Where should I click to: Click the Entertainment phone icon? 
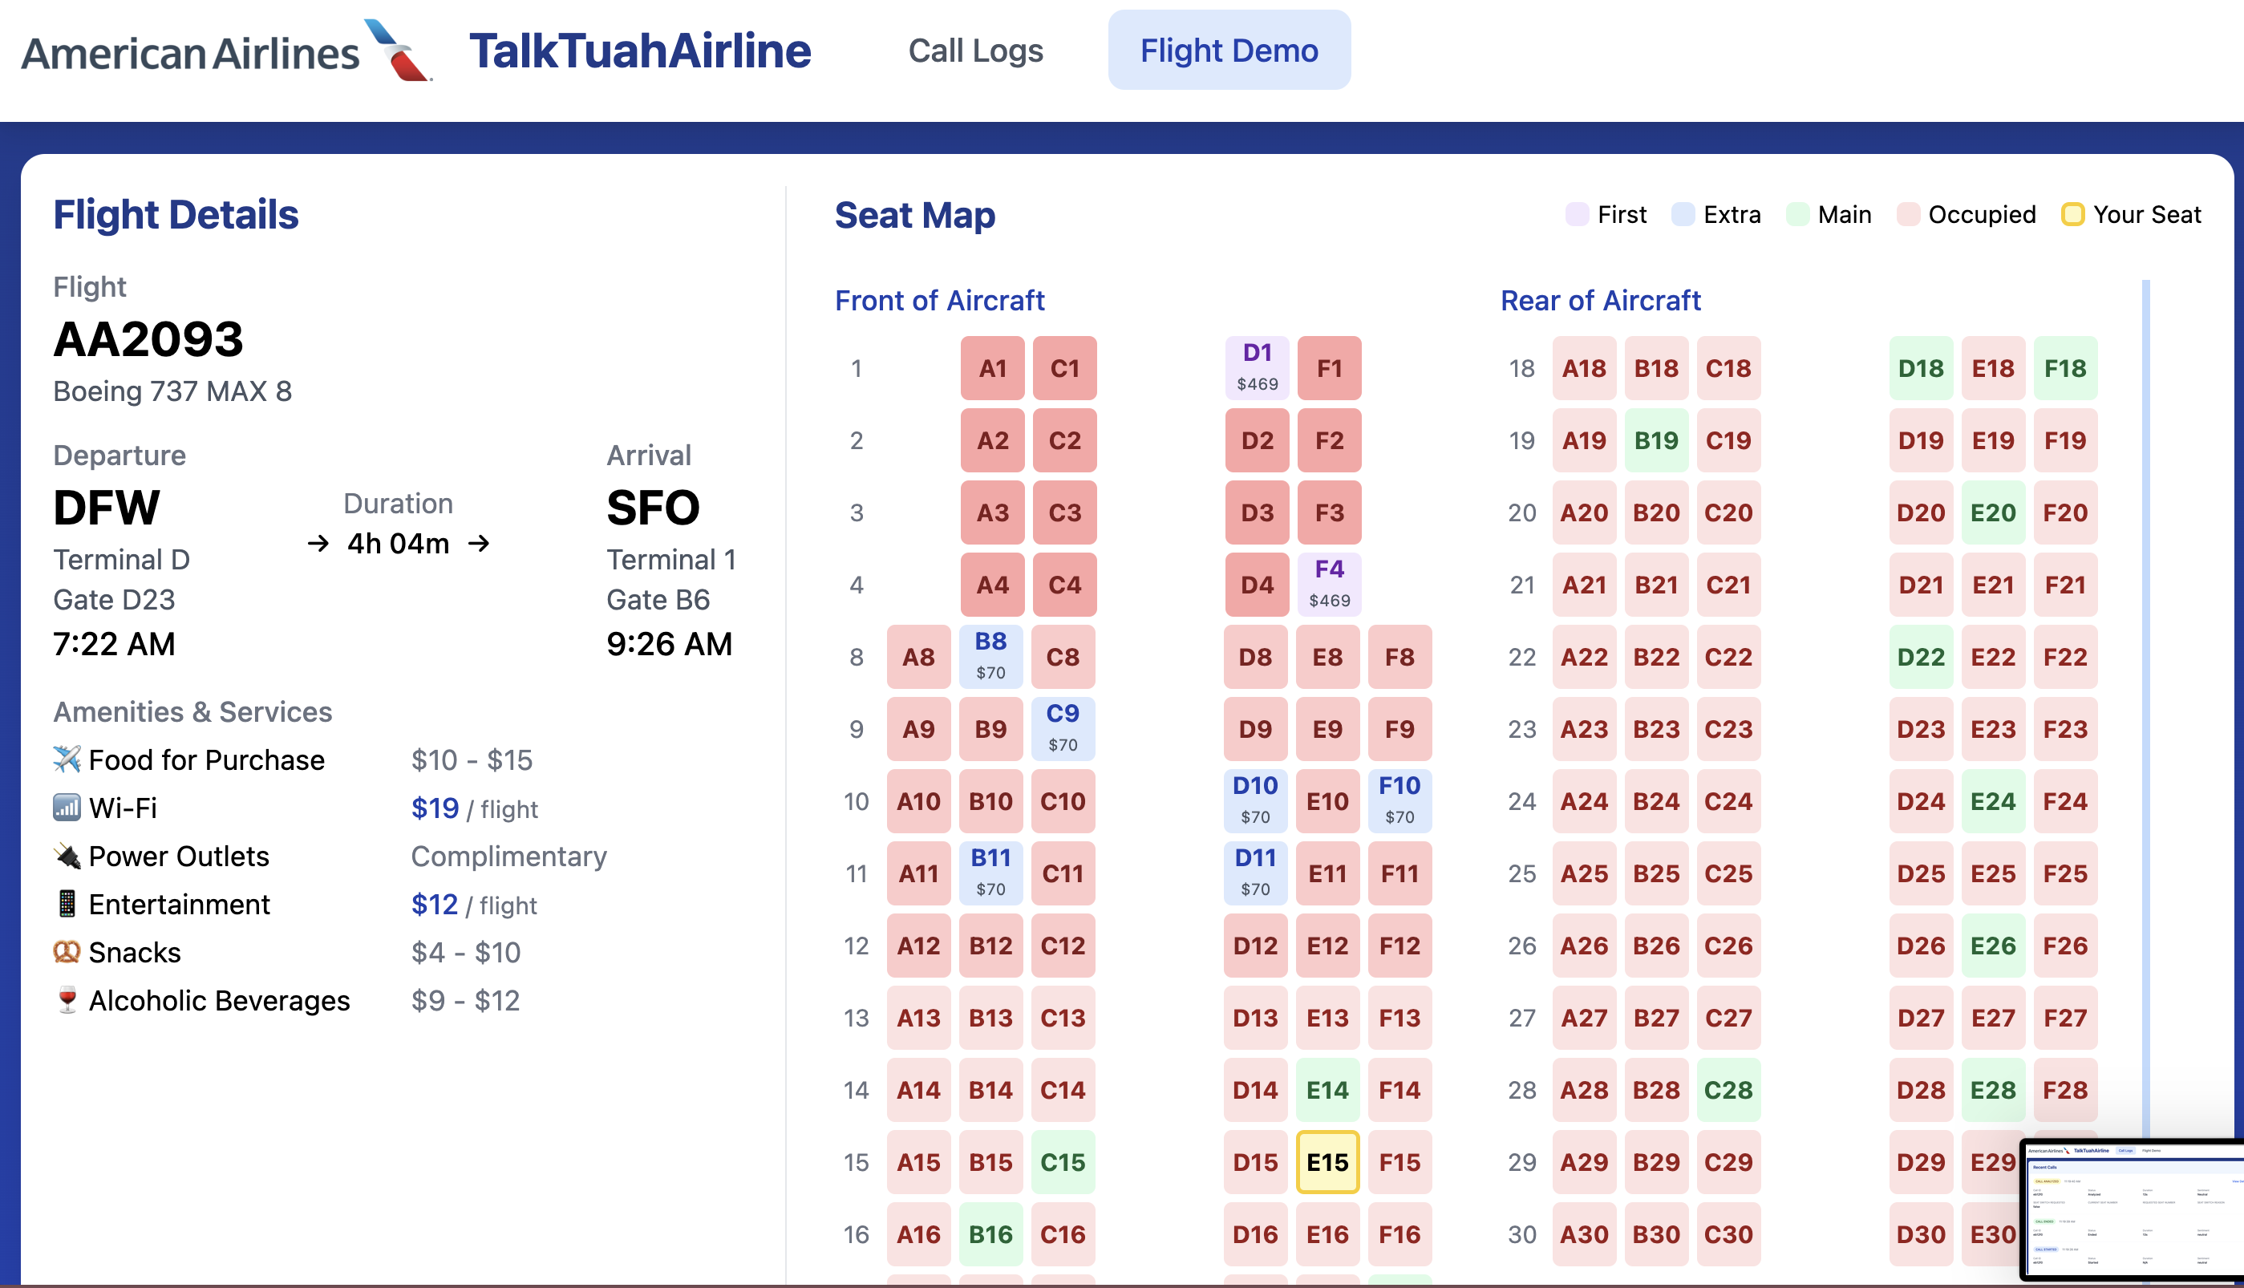coord(67,904)
